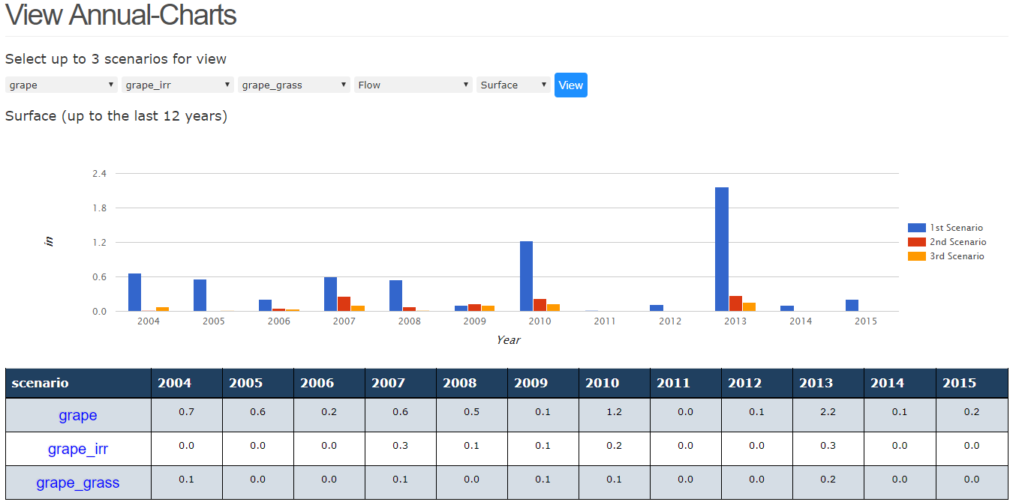Select the grape_grass row 2004 value 0.1
The width and height of the screenshot is (1013, 502).
[x=186, y=480]
